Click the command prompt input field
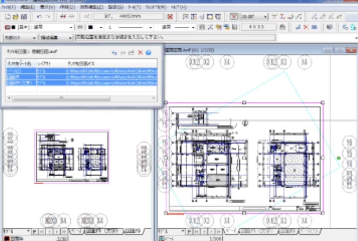The width and height of the screenshot is (358, 241). tap(175, 38)
